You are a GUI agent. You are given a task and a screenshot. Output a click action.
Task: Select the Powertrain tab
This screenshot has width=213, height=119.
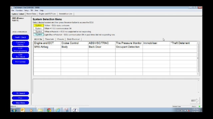coord(50,39)
